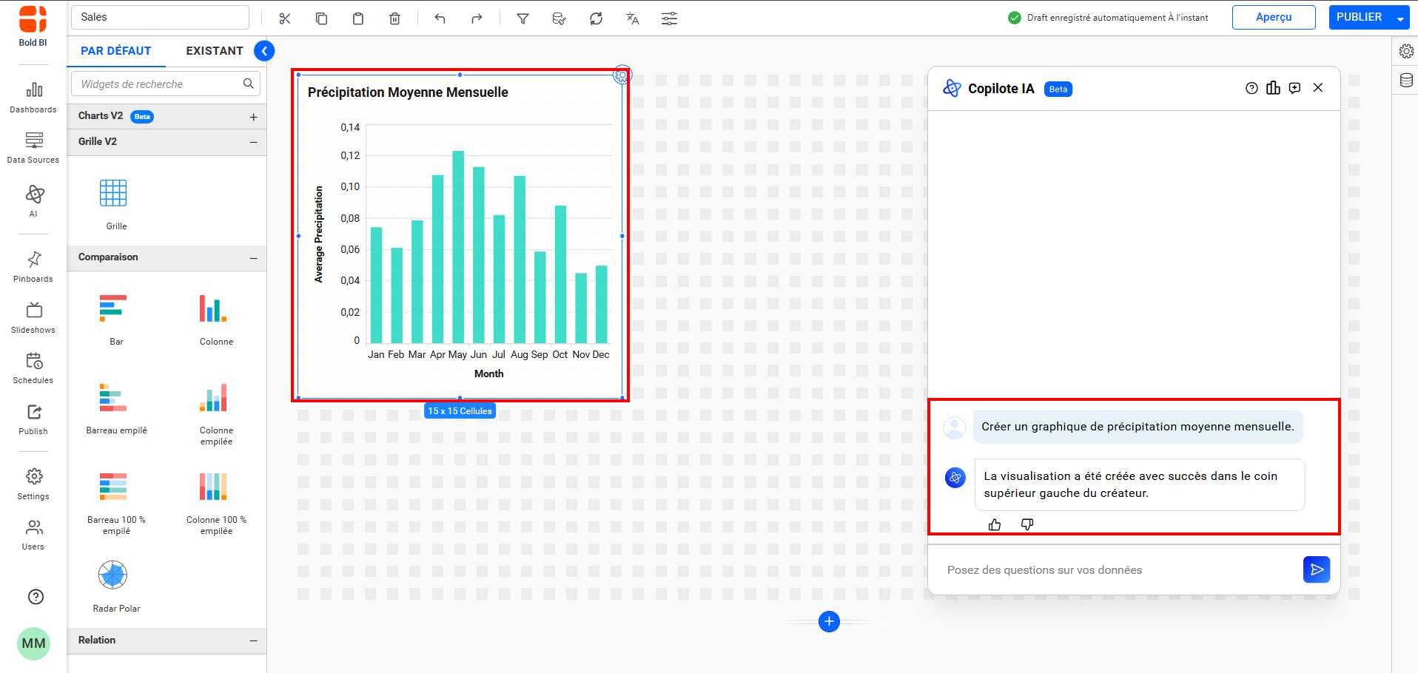
Task: Select the Grille widget icon
Action: 113,194
